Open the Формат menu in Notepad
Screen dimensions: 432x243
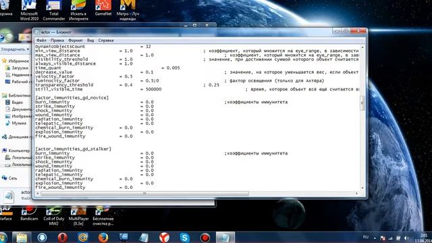tap(75, 40)
